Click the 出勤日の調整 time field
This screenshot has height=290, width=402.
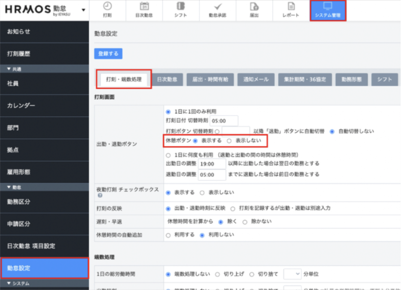pyautogui.click(x=212, y=164)
